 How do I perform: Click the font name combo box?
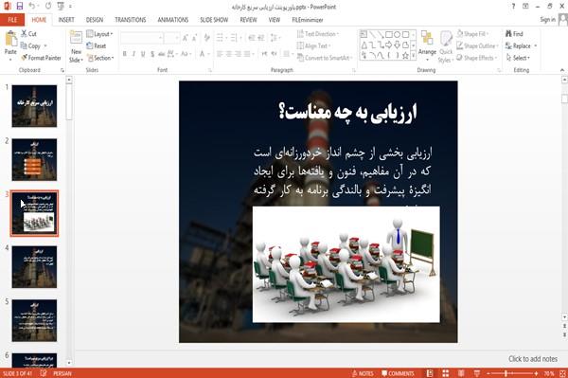[x=141, y=38]
